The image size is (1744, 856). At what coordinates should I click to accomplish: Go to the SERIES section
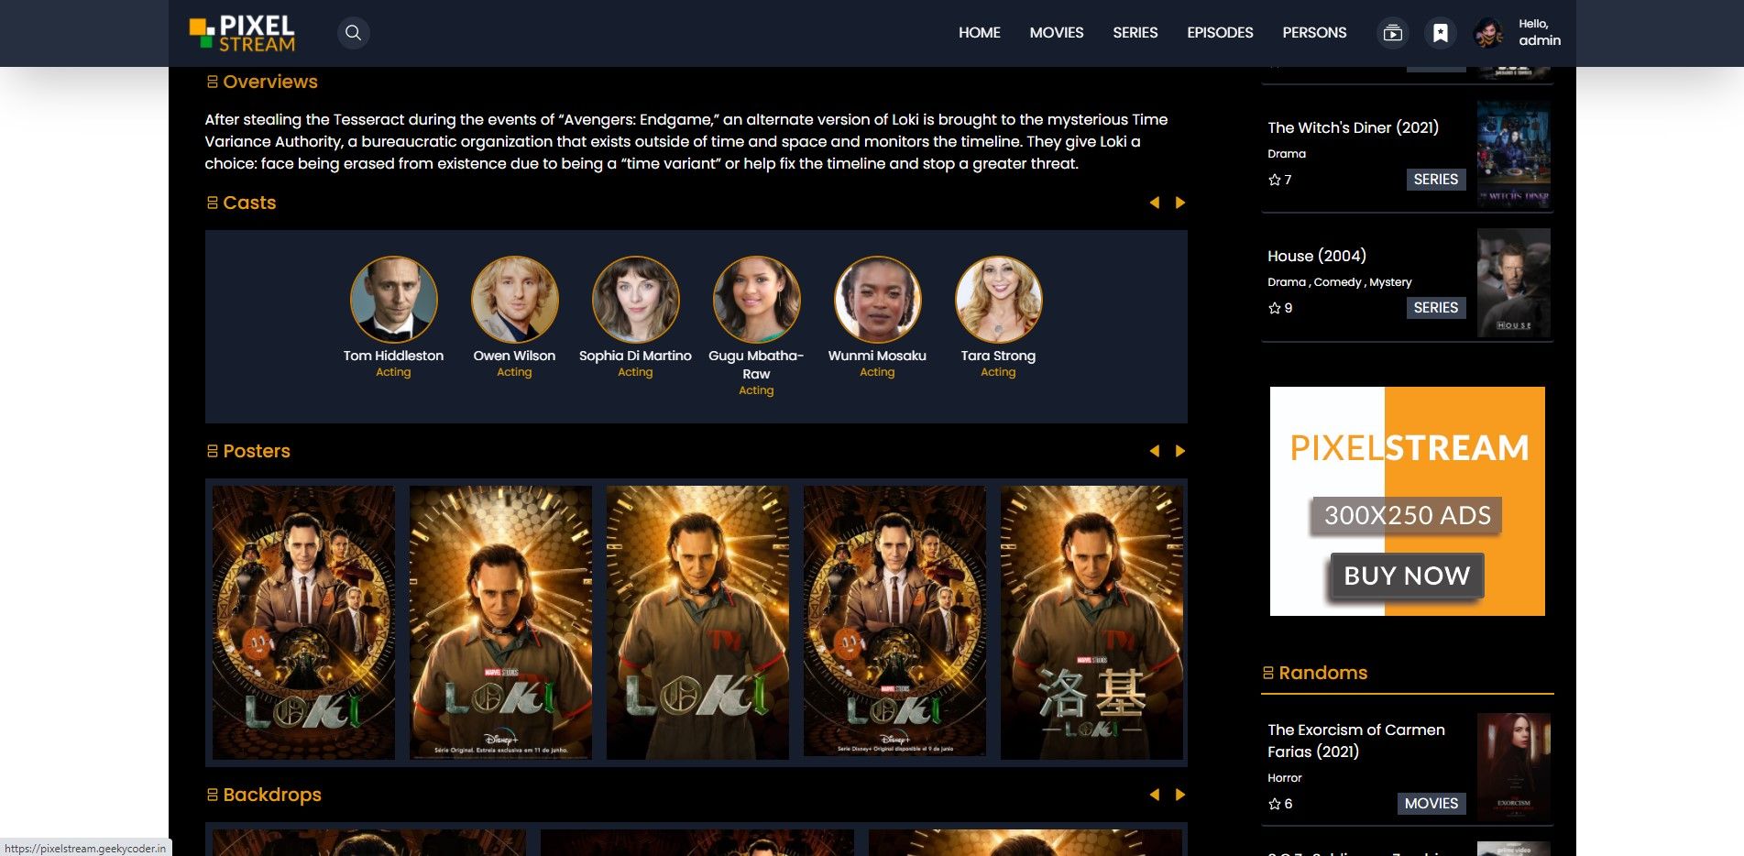point(1135,33)
